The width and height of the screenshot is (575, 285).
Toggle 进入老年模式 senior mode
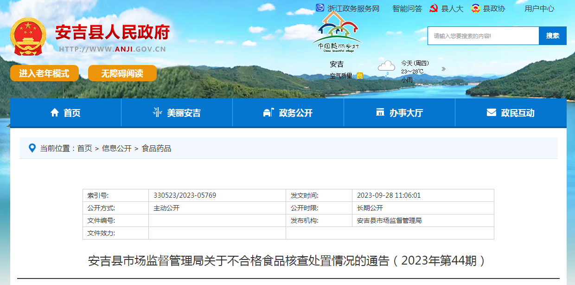44,73
